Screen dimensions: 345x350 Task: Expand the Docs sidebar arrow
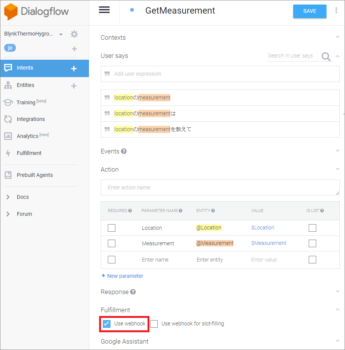[x=8, y=197]
